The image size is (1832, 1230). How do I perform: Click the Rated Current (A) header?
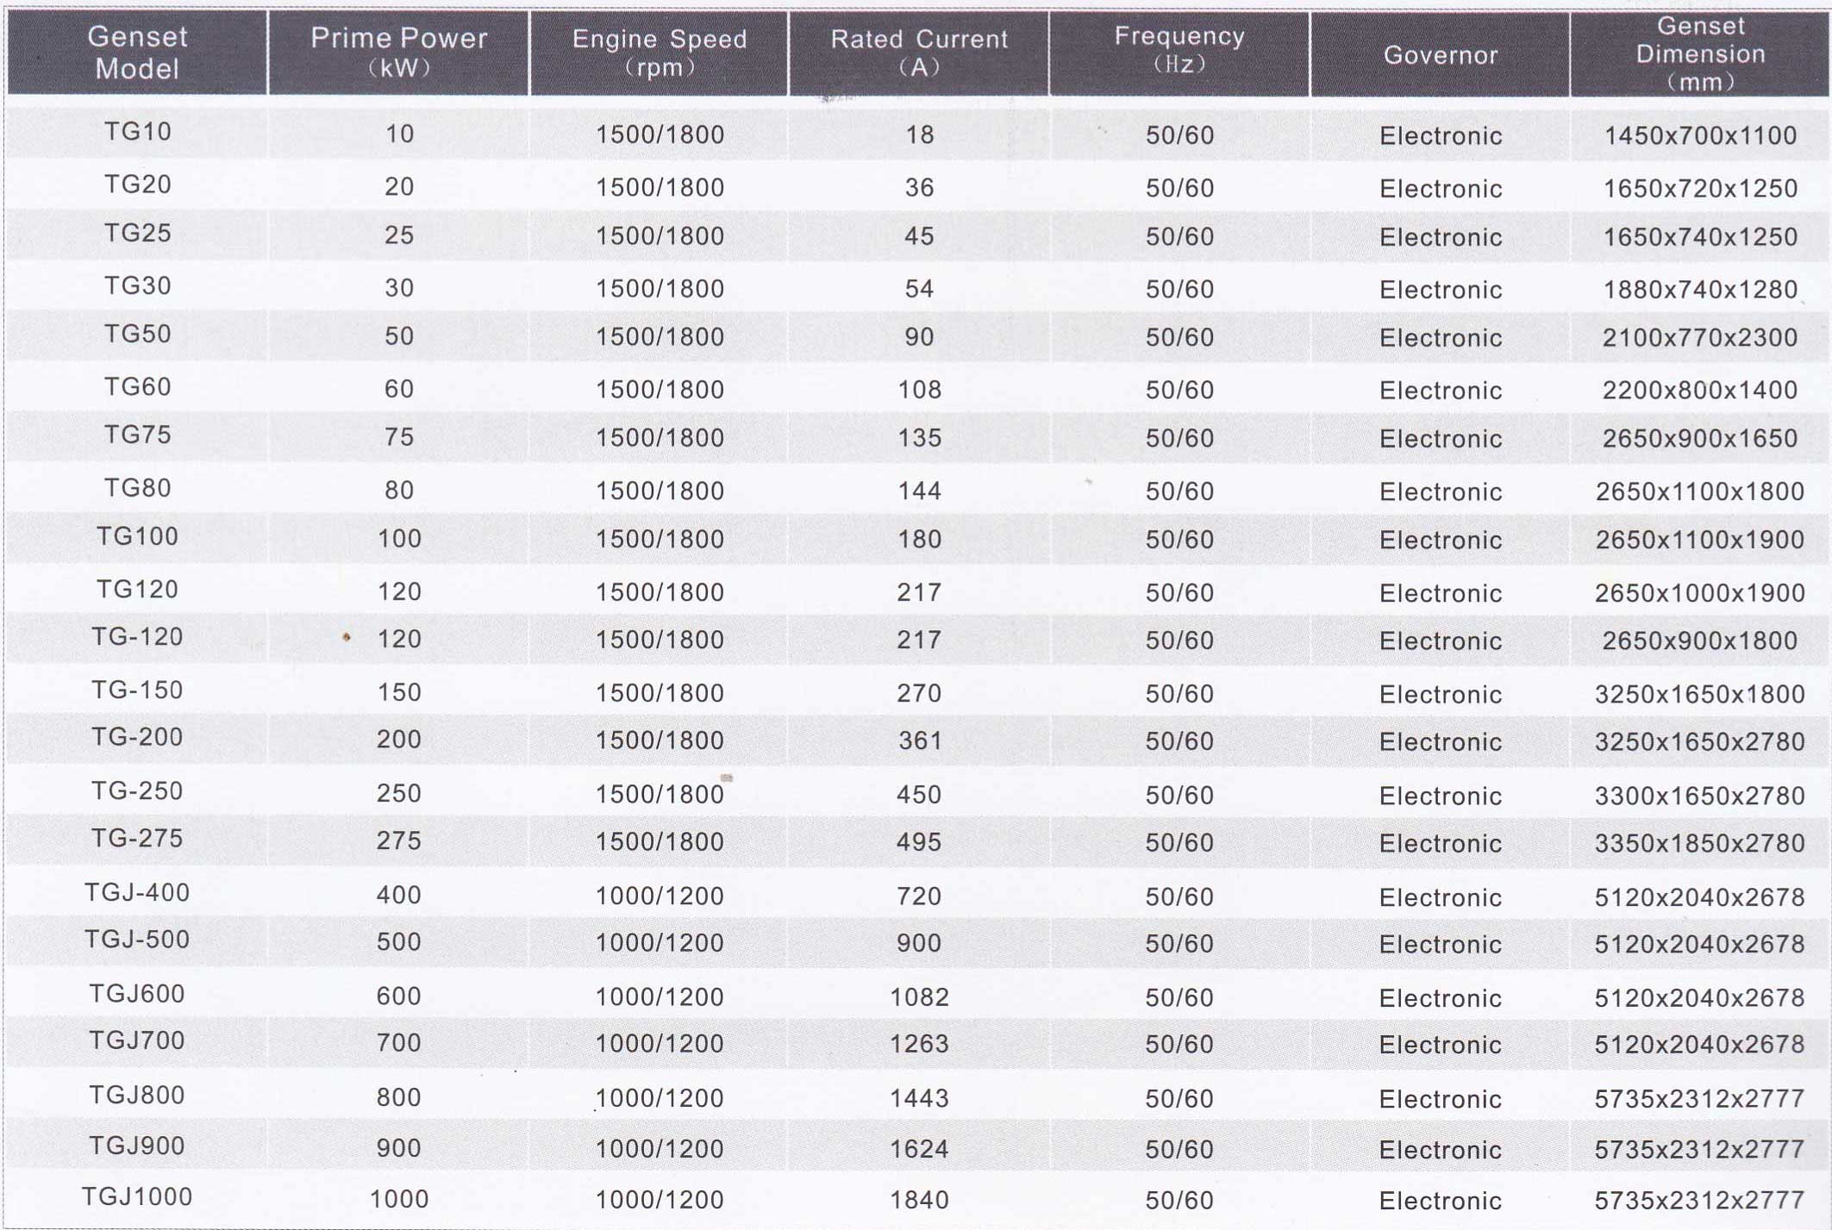click(x=919, y=53)
